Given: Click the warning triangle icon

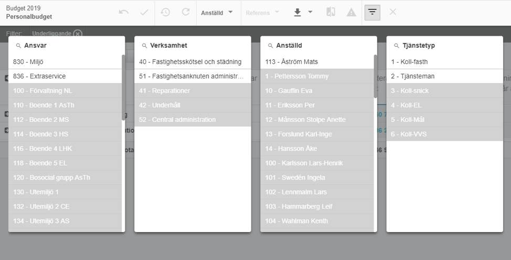Looking at the screenshot, I should [x=351, y=12].
